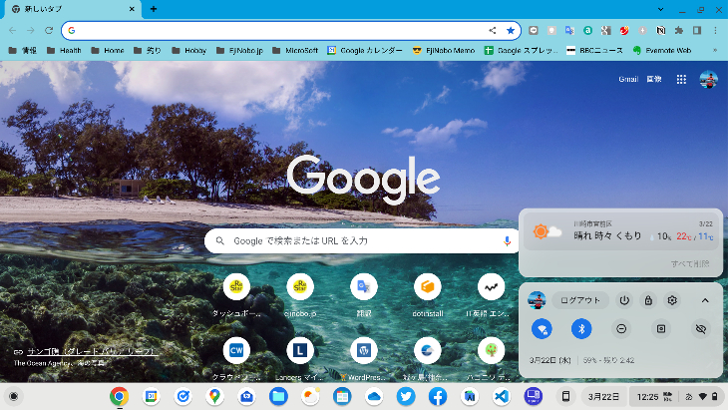Lock the screen with the padlock icon

[648, 300]
